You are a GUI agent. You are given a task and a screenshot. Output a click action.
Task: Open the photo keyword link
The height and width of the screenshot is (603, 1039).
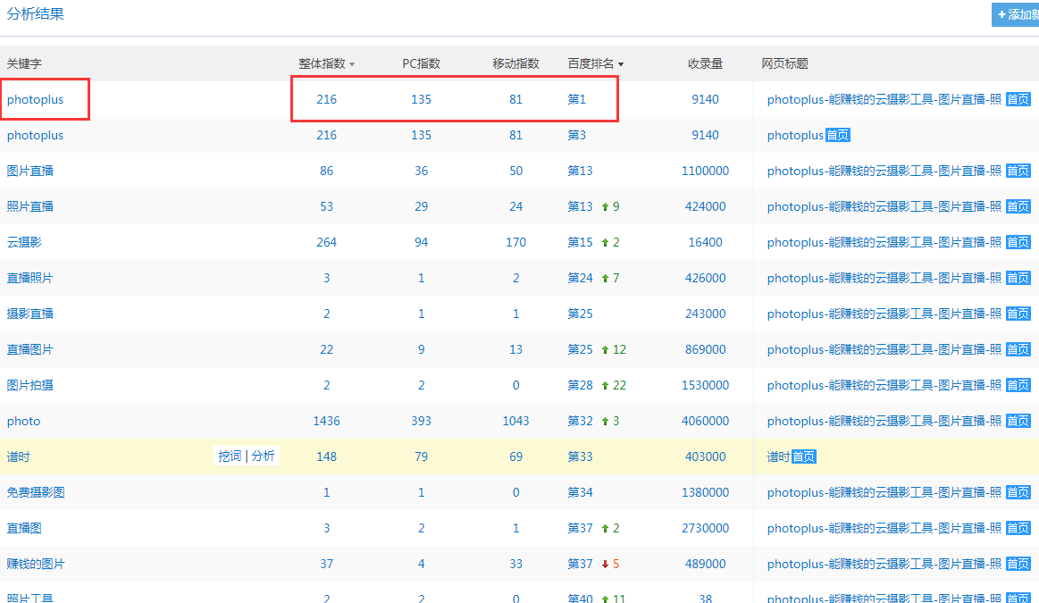click(24, 422)
